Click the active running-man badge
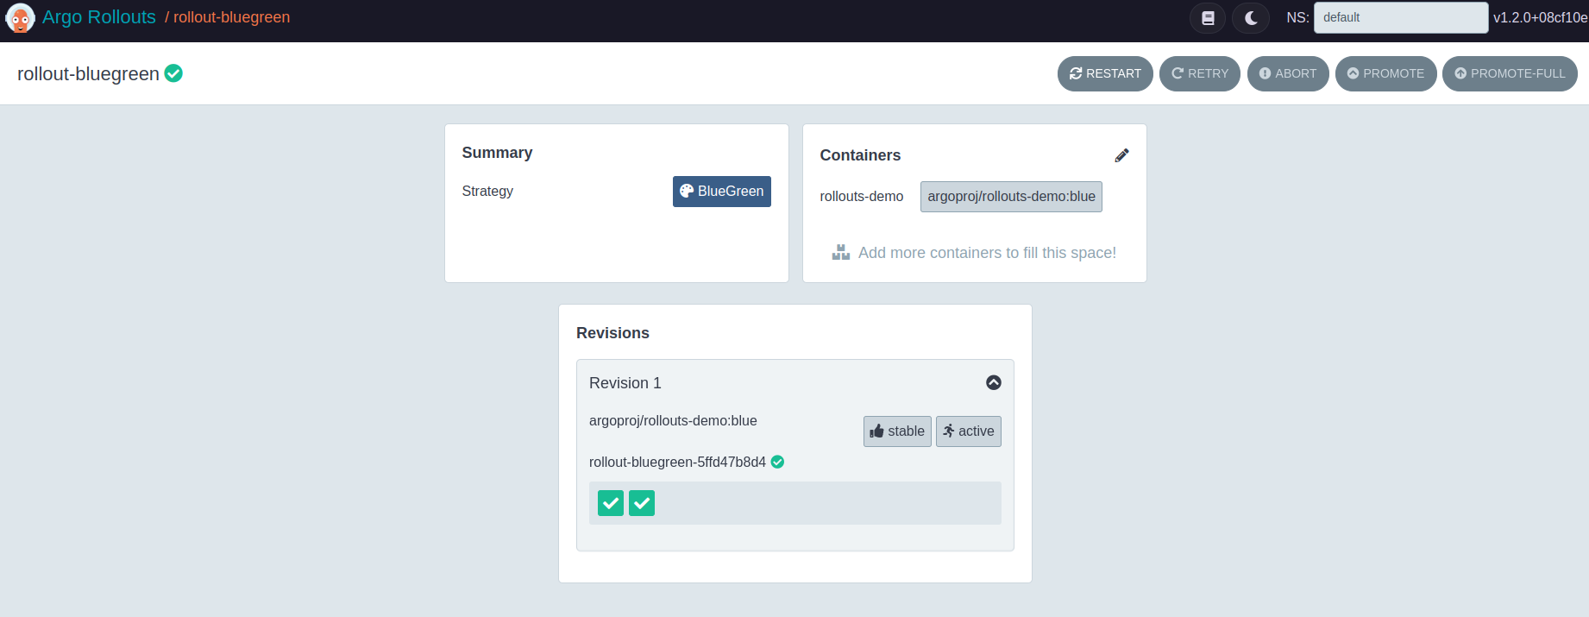Screen dimensions: 1589x617 (969, 431)
